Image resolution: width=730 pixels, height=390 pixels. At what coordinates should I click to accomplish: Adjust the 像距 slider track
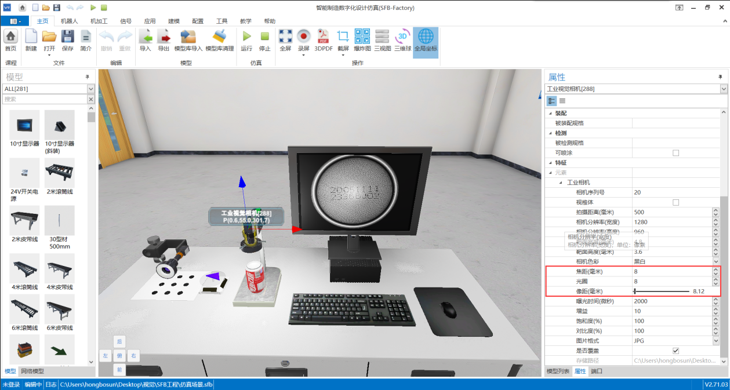[x=661, y=291]
